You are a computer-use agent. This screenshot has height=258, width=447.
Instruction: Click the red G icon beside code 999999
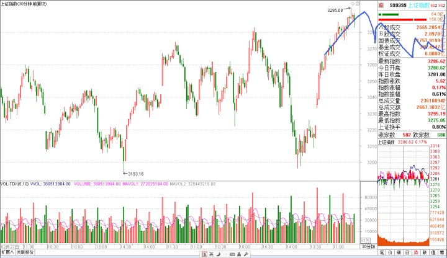click(x=381, y=4)
